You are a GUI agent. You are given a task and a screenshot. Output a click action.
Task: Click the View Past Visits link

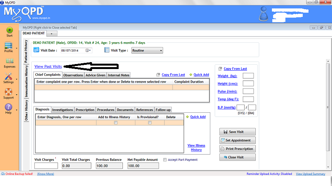tap(48, 66)
